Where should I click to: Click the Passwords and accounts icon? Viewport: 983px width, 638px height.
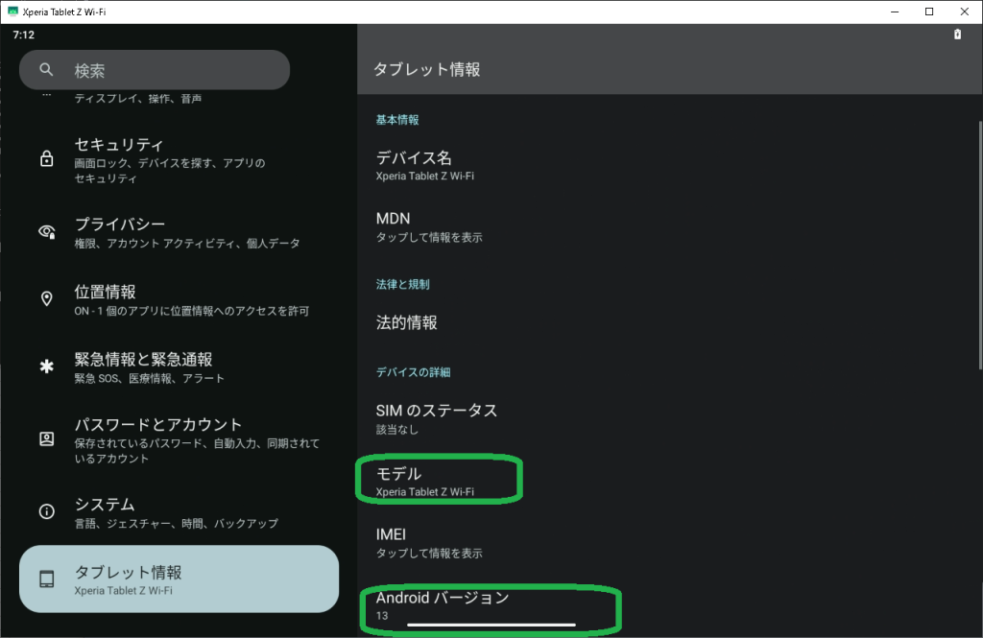(x=46, y=438)
